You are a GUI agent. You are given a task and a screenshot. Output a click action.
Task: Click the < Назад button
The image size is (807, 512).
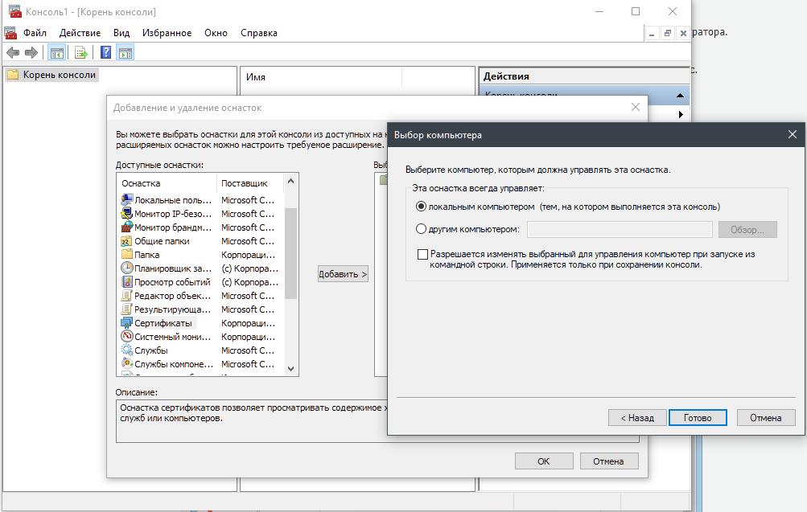click(x=637, y=418)
